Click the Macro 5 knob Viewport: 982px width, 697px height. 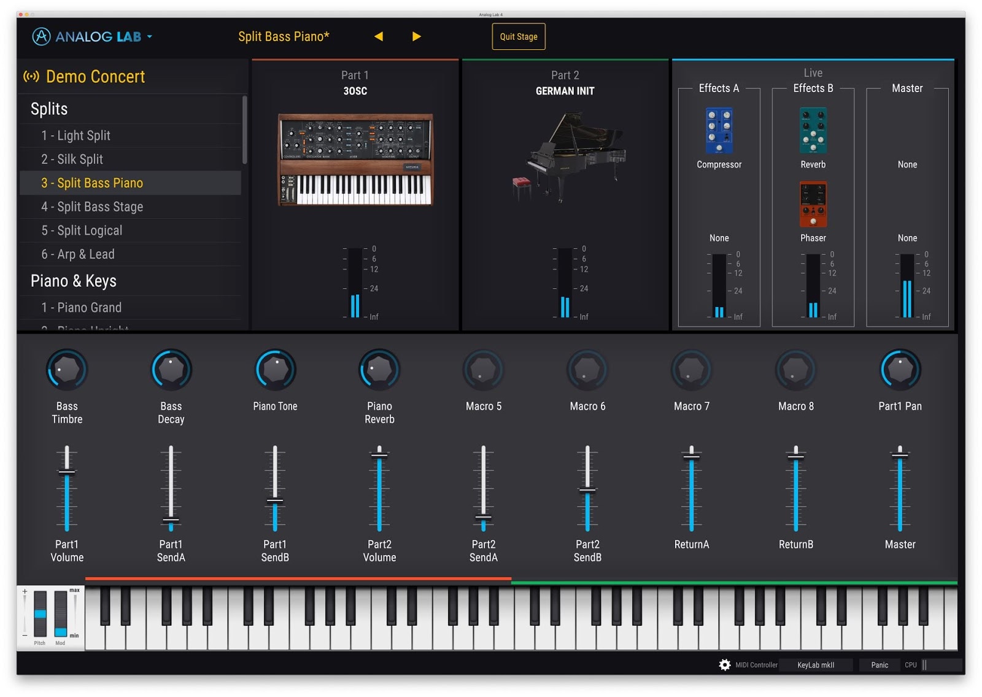coord(484,370)
